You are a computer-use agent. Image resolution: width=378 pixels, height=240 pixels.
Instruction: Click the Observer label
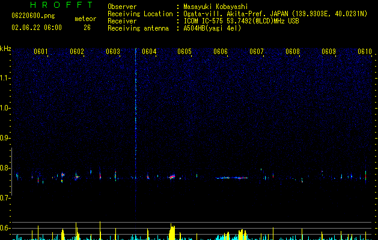click(x=122, y=7)
